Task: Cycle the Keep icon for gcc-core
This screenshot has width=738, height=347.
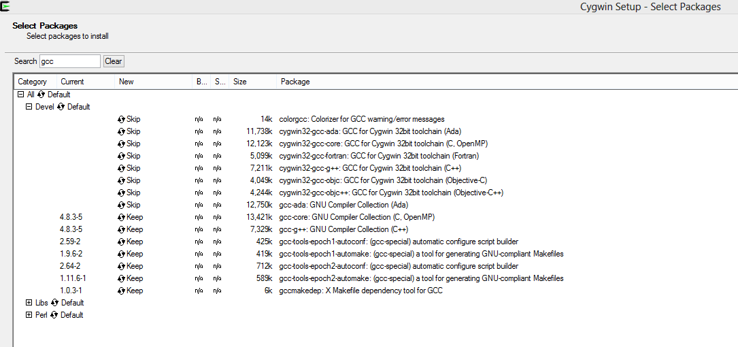Action: tap(122, 217)
